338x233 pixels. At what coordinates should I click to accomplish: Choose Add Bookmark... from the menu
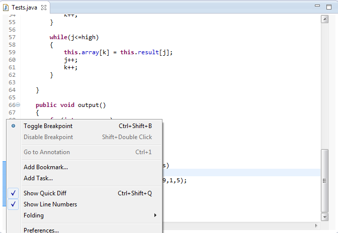pos(84,167)
